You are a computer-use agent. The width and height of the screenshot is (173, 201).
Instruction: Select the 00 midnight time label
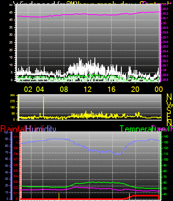pos(159,89)
